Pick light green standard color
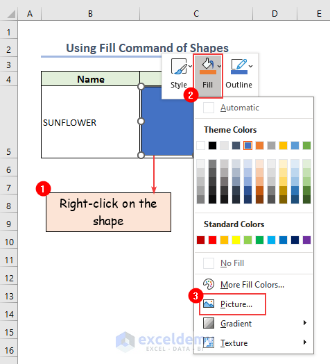Image resolution: width=330 pixels, height=364 pixels. pyautogui.click(x=247, y=240)
